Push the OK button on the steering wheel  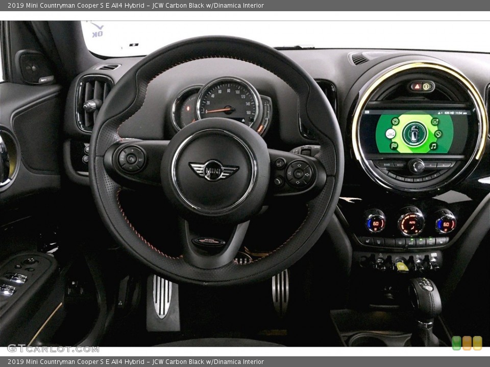(x=299, y=174)
